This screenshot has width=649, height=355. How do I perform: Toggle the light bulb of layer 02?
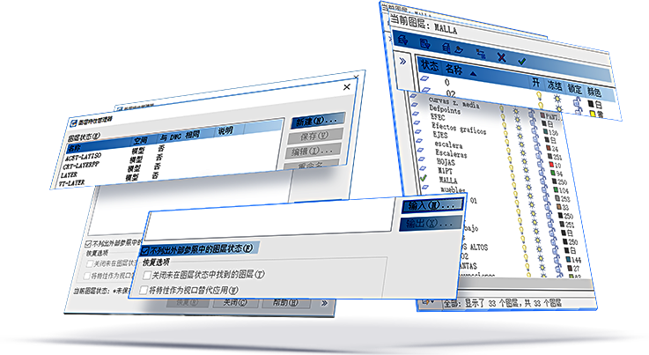(x=541, y=106)
